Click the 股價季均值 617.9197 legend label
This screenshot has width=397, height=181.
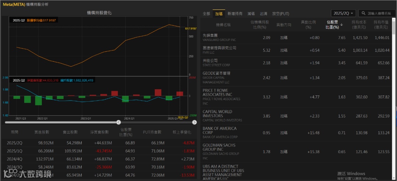tap(42, 20)
